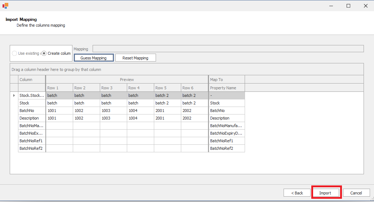This screenshot has height=202, width=374.
Task: Click the Mapping name input field
Action: click(228, 49)
